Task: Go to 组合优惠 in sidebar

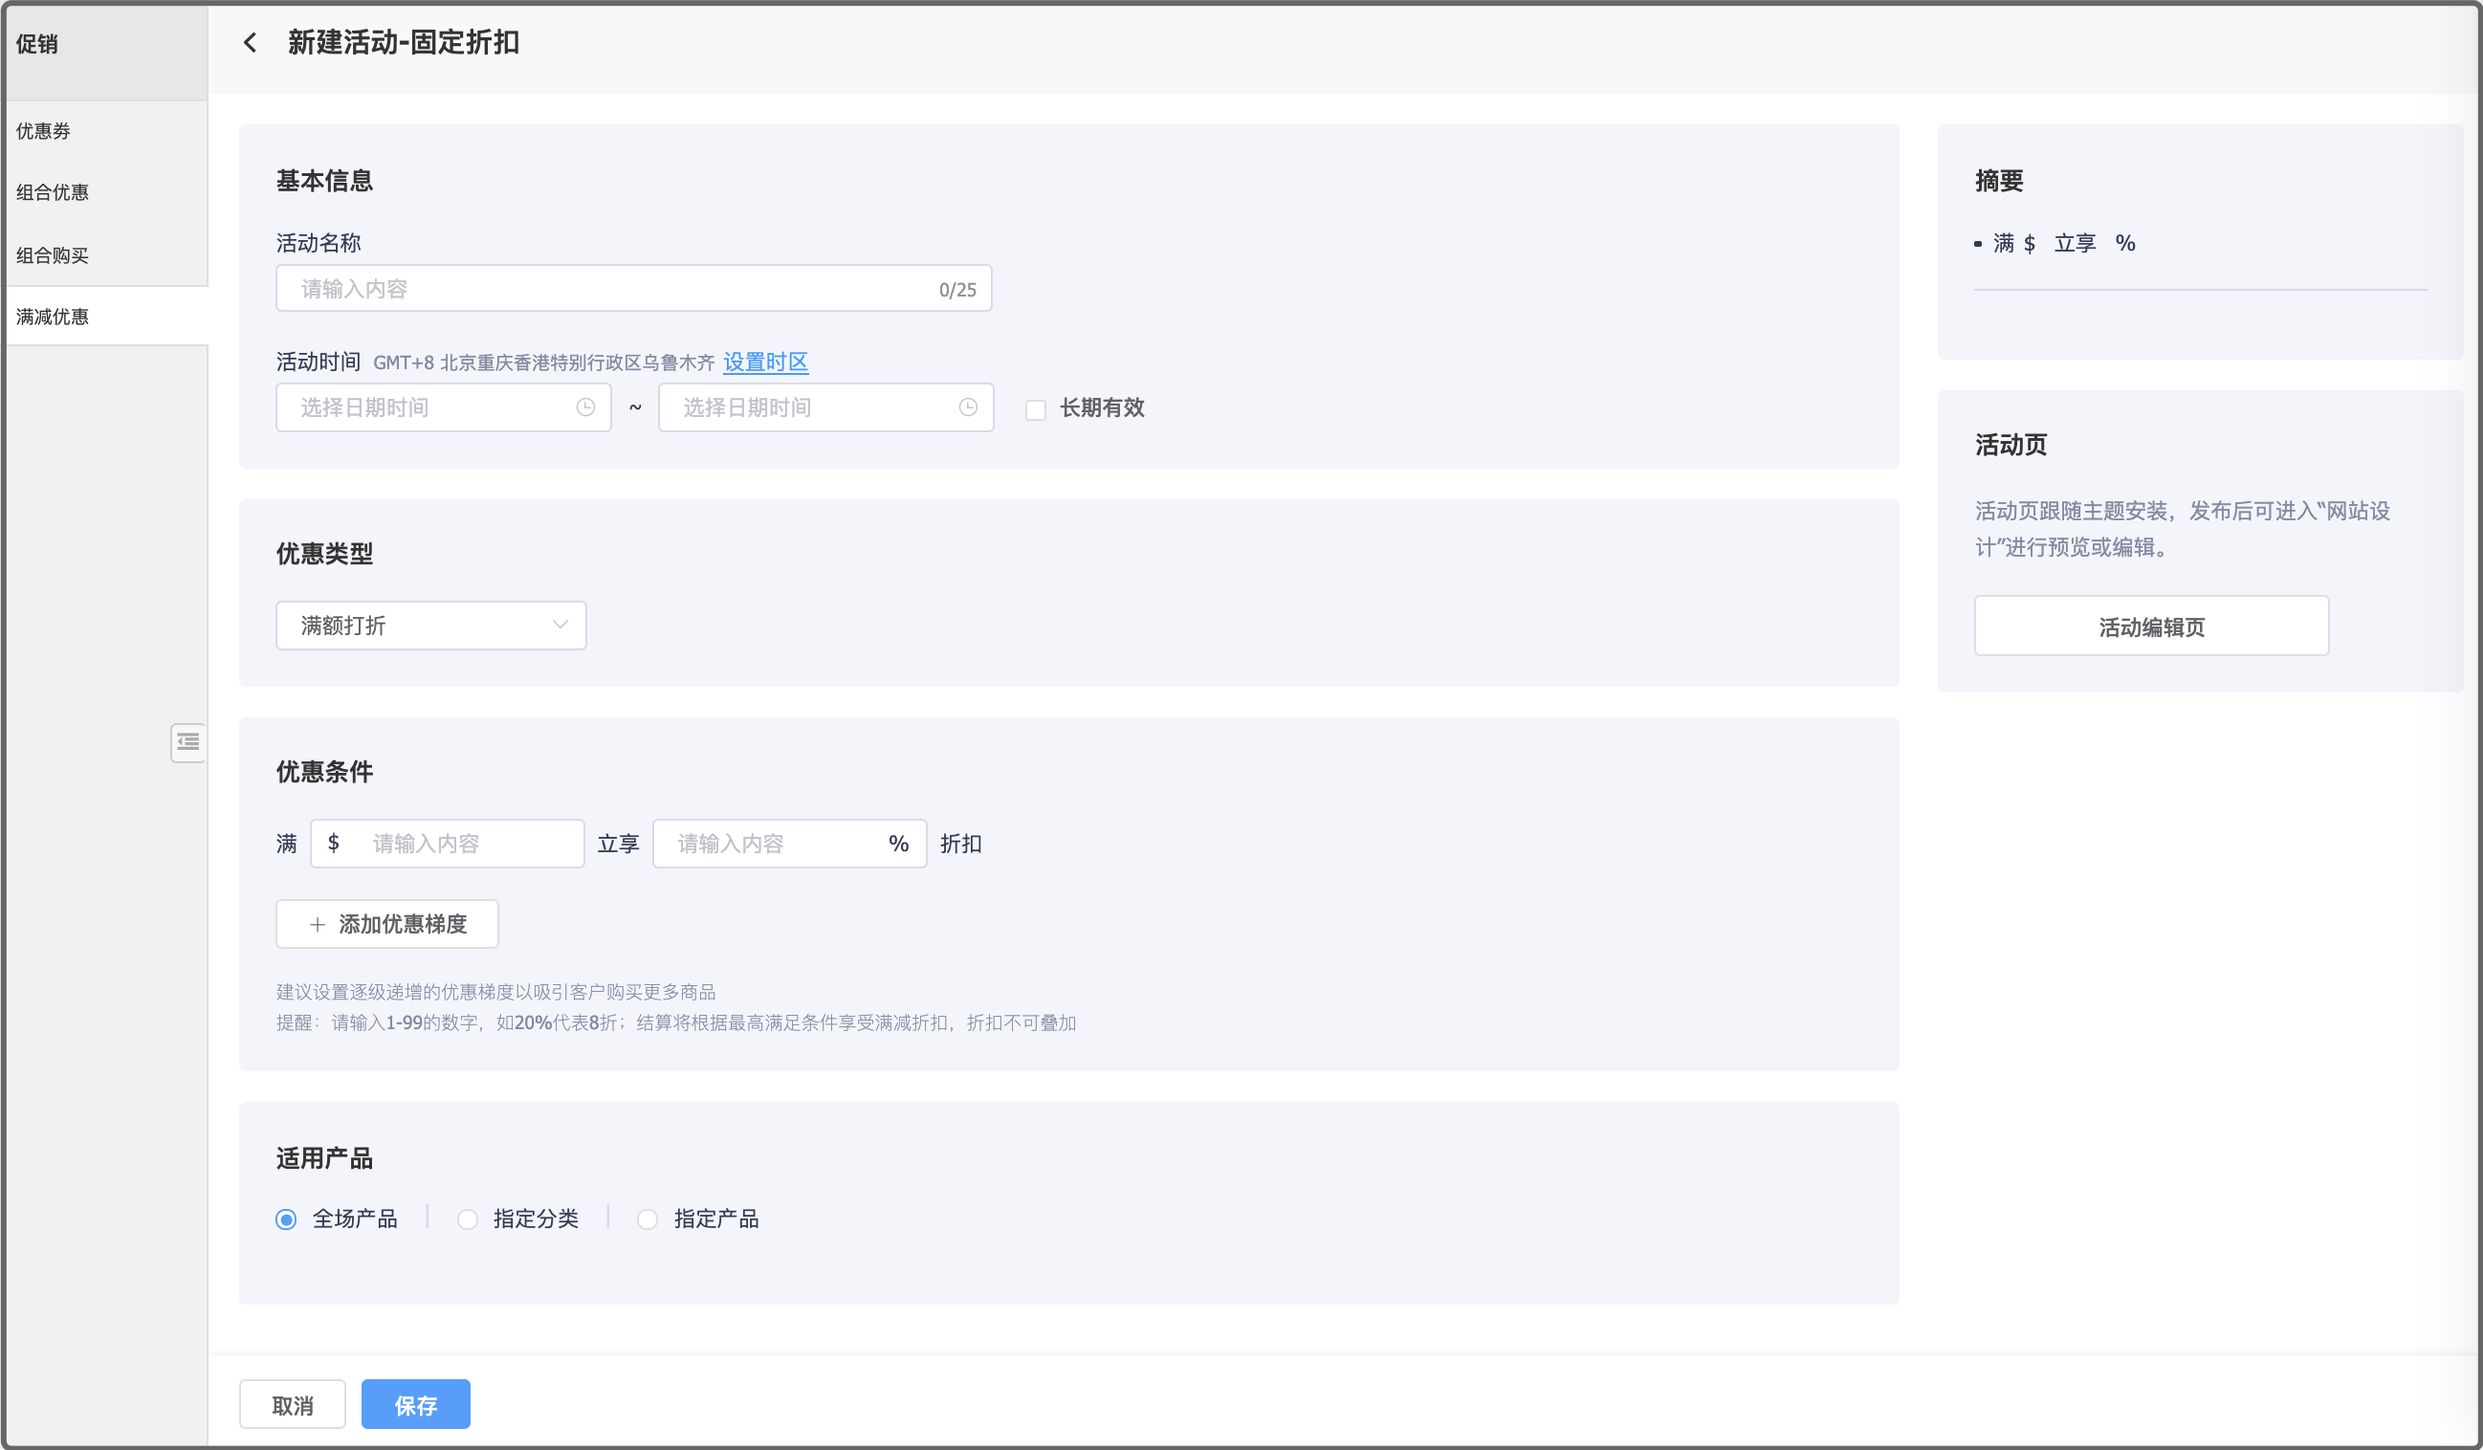Action: [x=53, y=192]
